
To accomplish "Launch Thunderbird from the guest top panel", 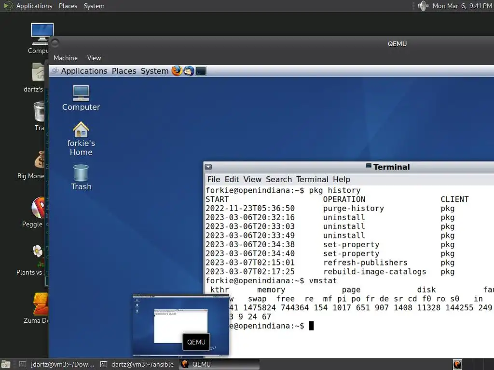I will coord(189,71).
